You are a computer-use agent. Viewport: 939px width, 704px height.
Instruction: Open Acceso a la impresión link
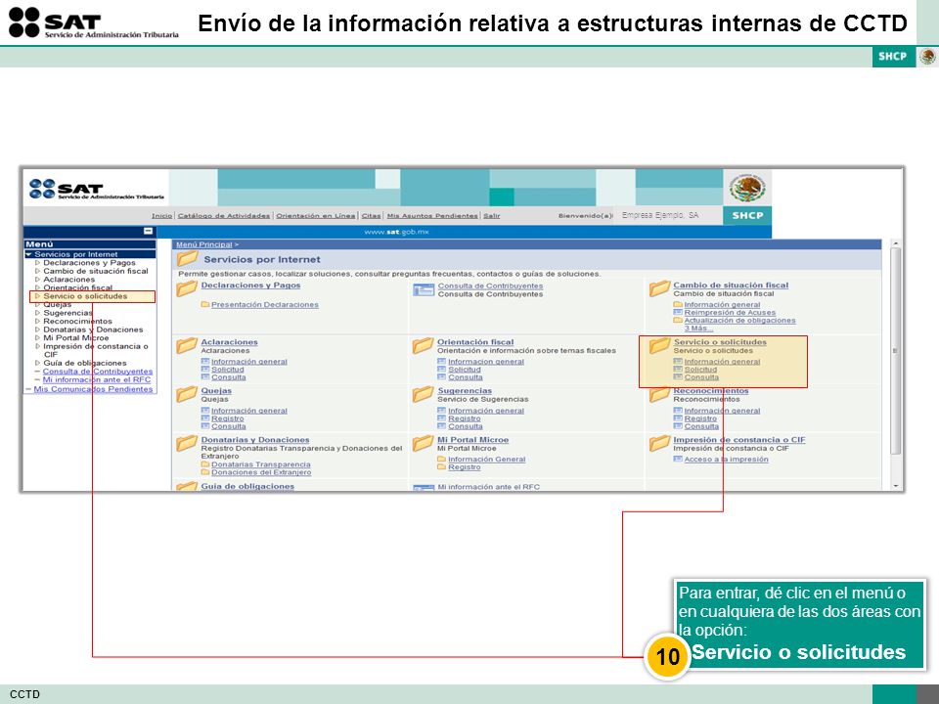coord(727,460)
